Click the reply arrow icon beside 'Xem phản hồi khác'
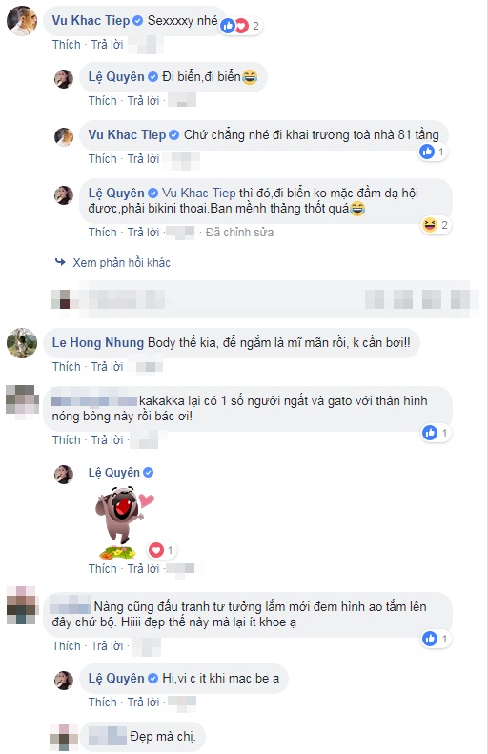Viewport: 488px width, 754px height. pyautogui.click(x=60, y=262)
